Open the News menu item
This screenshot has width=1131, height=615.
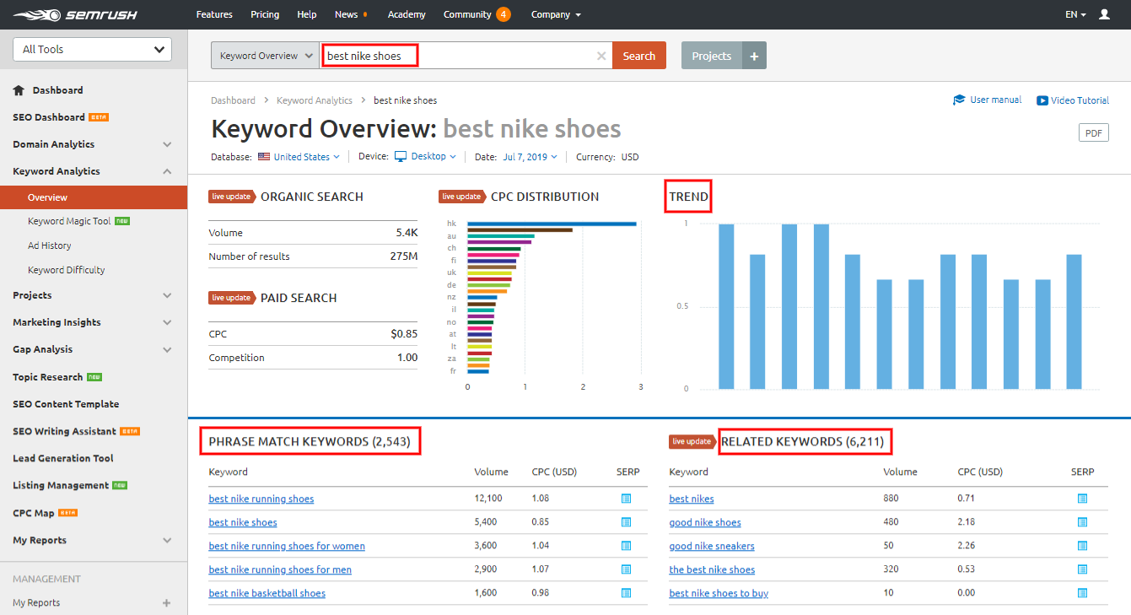[x=346, y=14]
